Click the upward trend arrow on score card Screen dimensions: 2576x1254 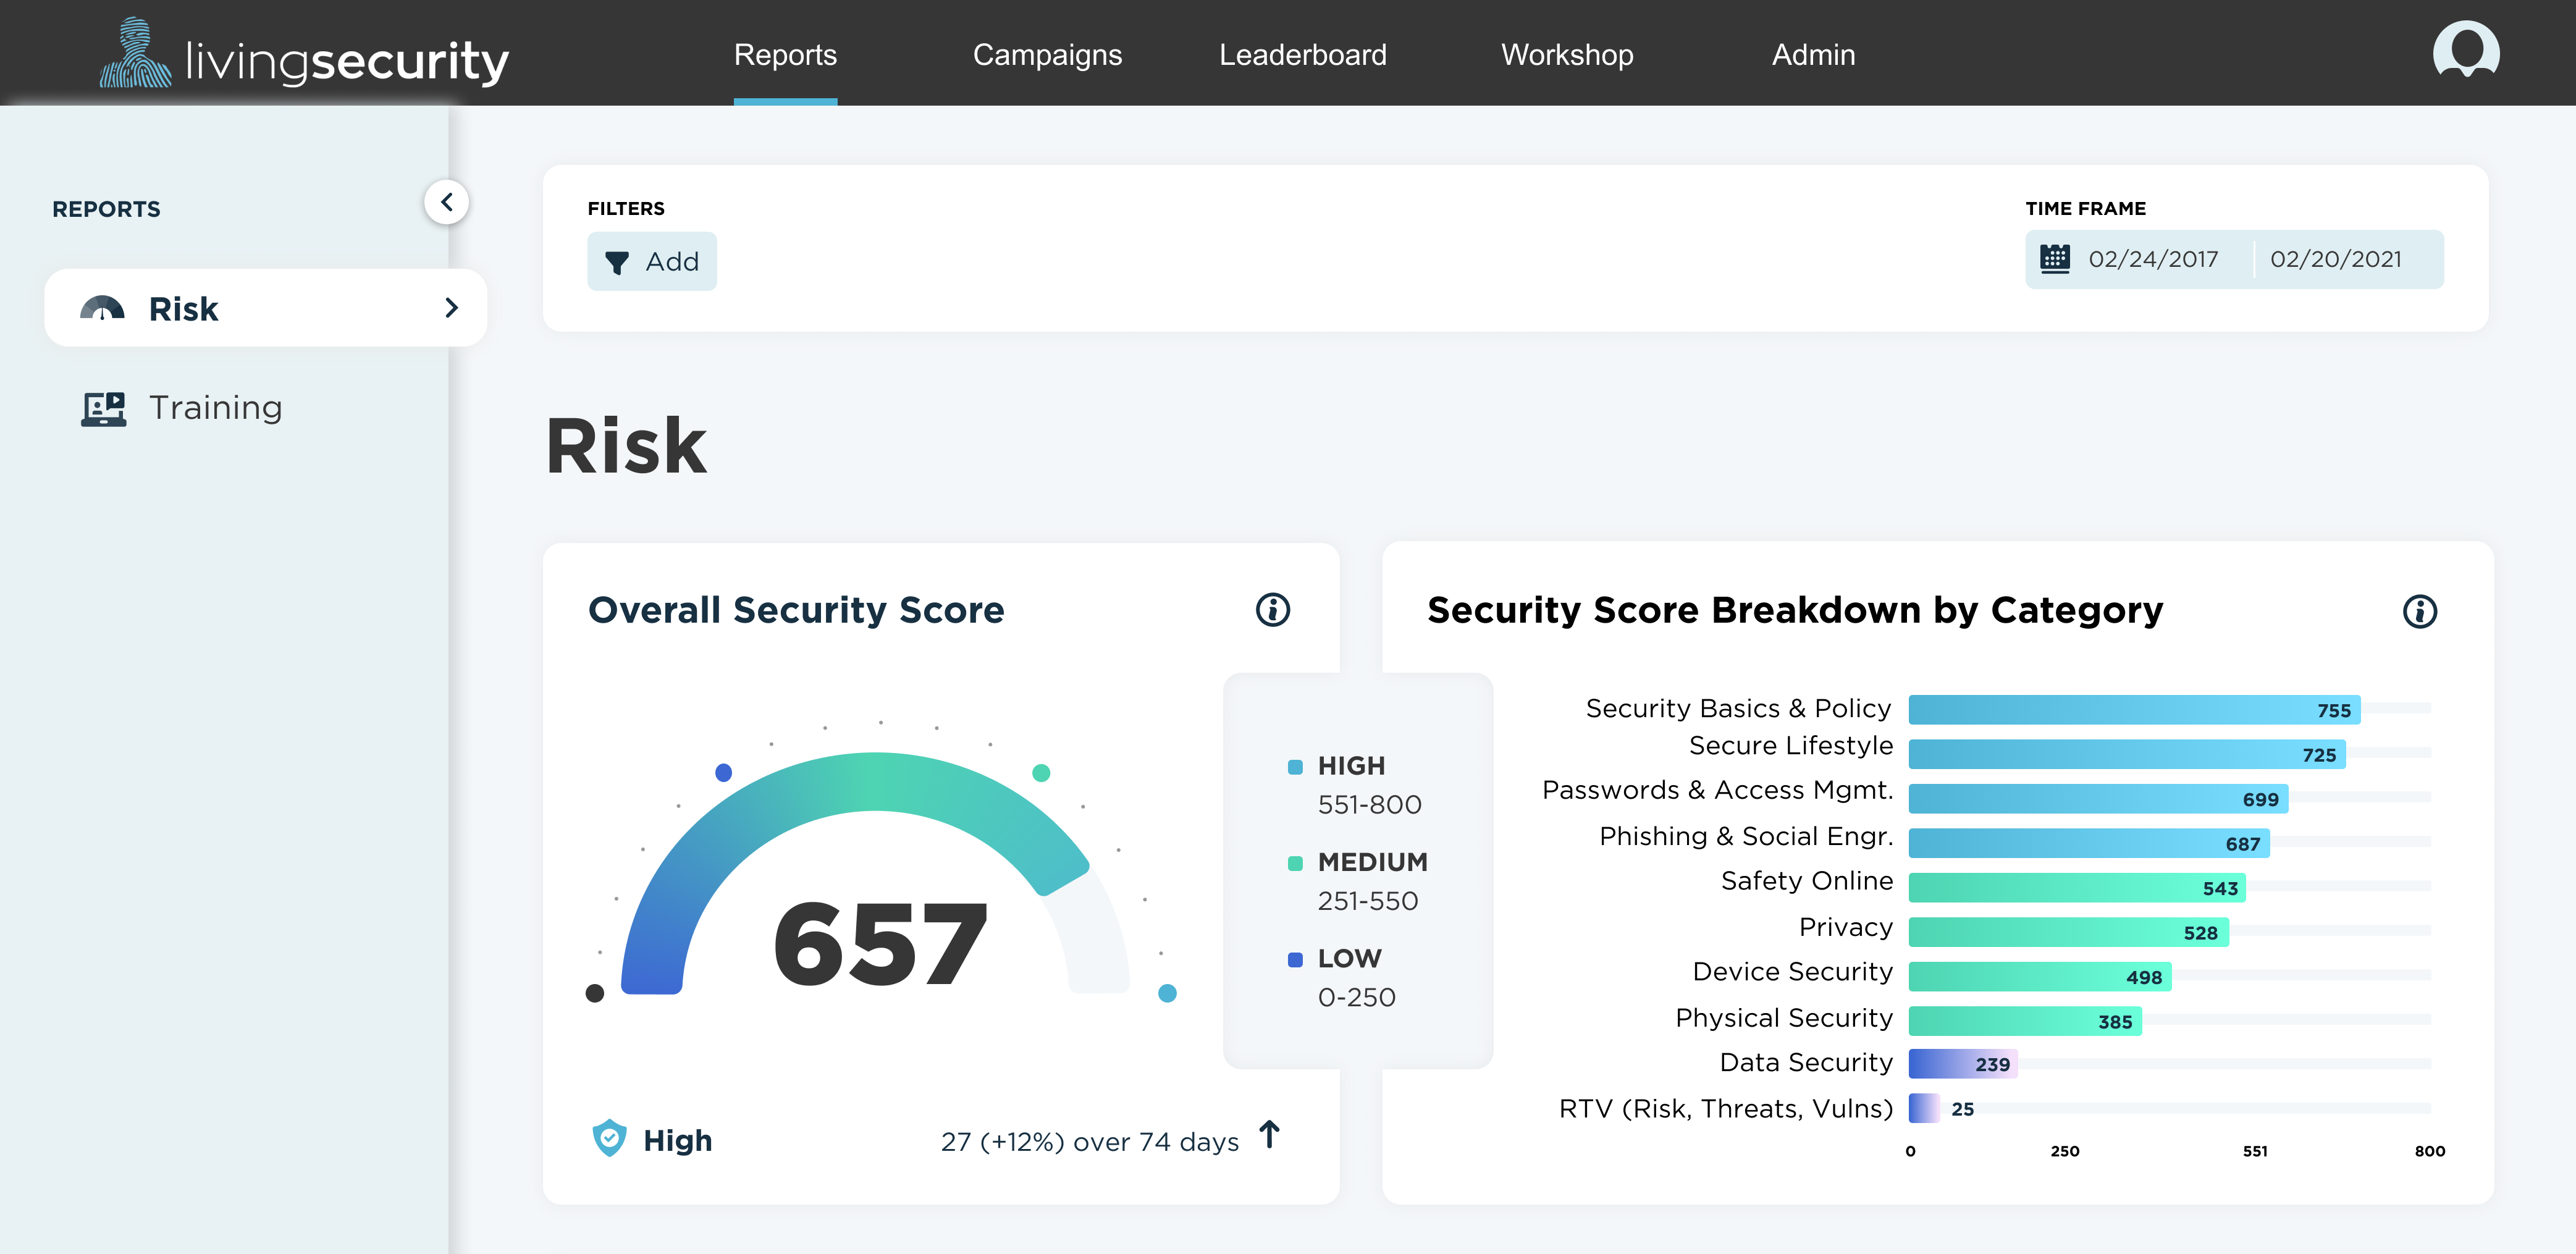click(1270, 1135)
